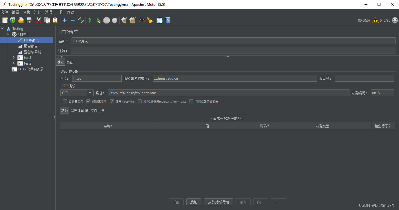Viewport: 399px width, 210px height.
Task: Cut selection with the scissors icon
Action: 39,20
